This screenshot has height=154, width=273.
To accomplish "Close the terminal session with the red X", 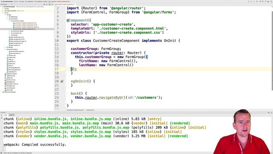I will click(x=1, y=118).
